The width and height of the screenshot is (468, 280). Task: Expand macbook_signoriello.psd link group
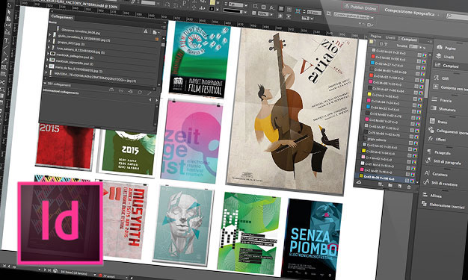point(47,59)
